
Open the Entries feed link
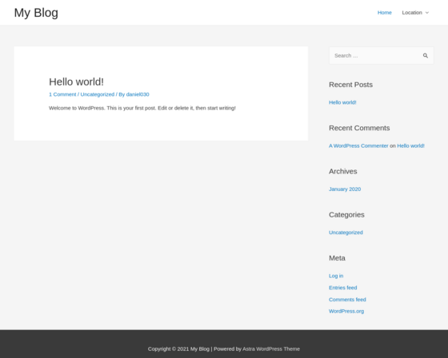click(x=343, y=288)
